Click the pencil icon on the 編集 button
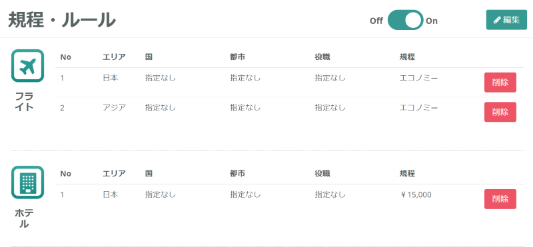Viewport: 533px width, 247px height. pyautogui.click(x=497, y=20)
